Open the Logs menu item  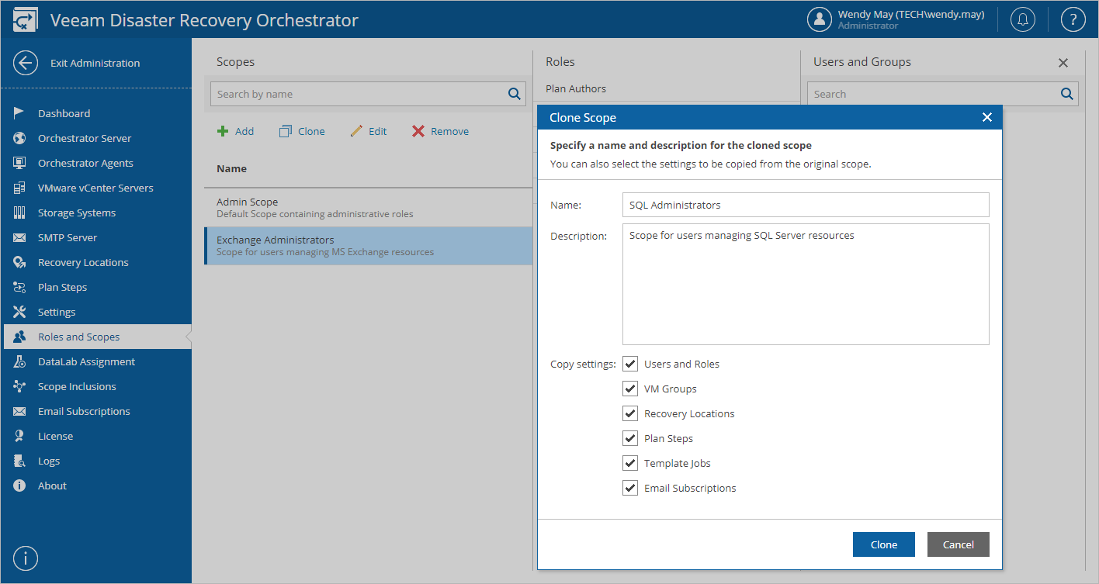pyautogui.click(x=96, y=461)
